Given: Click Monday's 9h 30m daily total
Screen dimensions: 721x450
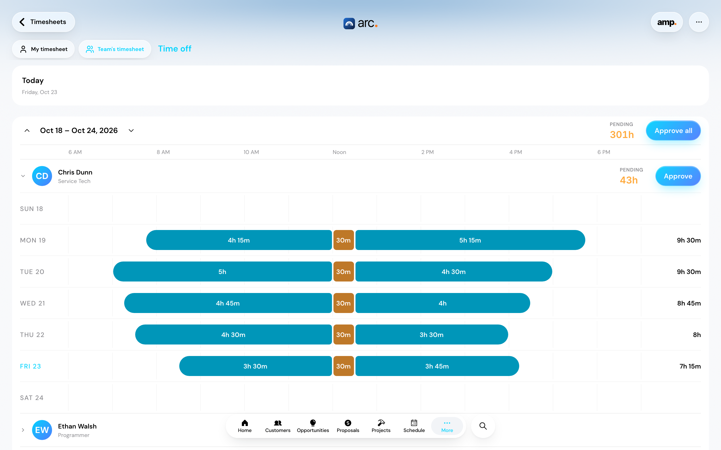Looking at the screenshot, I should coord(688,240).
